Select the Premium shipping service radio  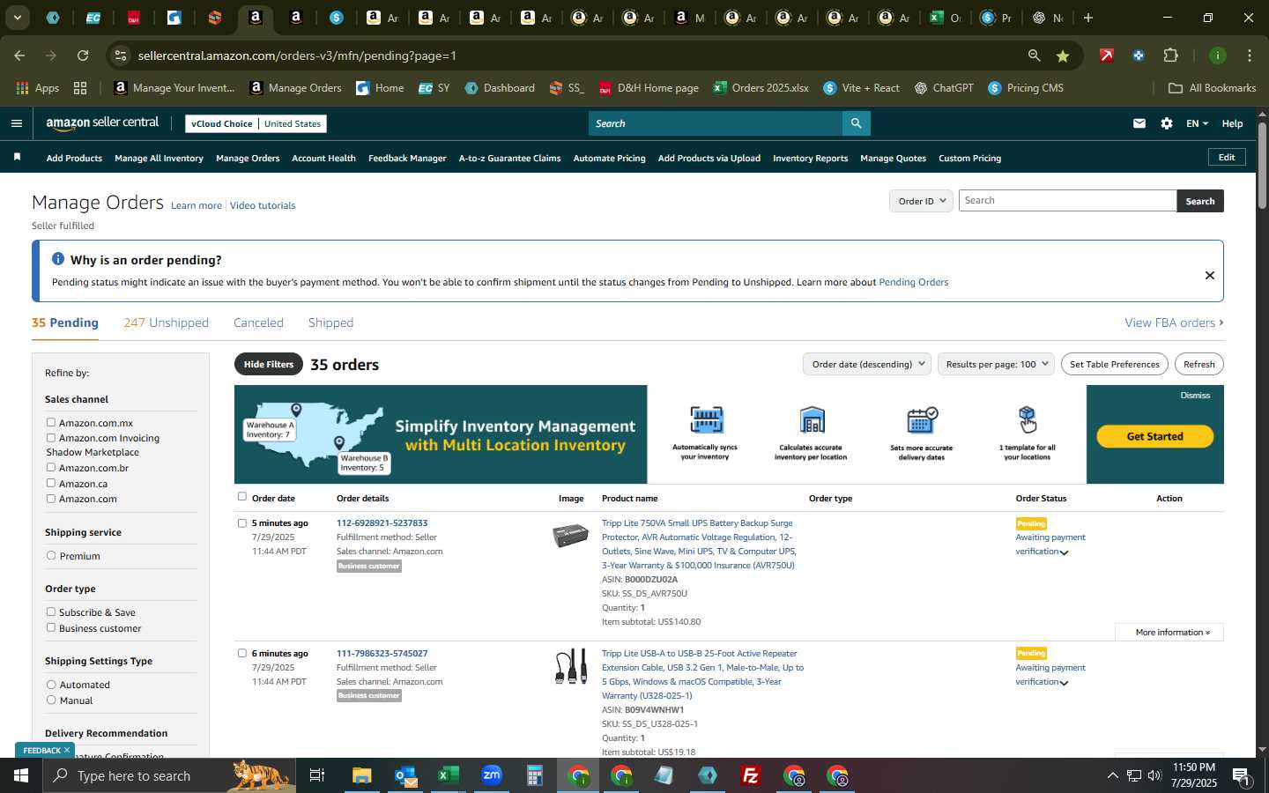pos(51,555)
